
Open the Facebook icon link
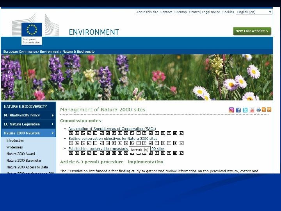tap(238, 110)
